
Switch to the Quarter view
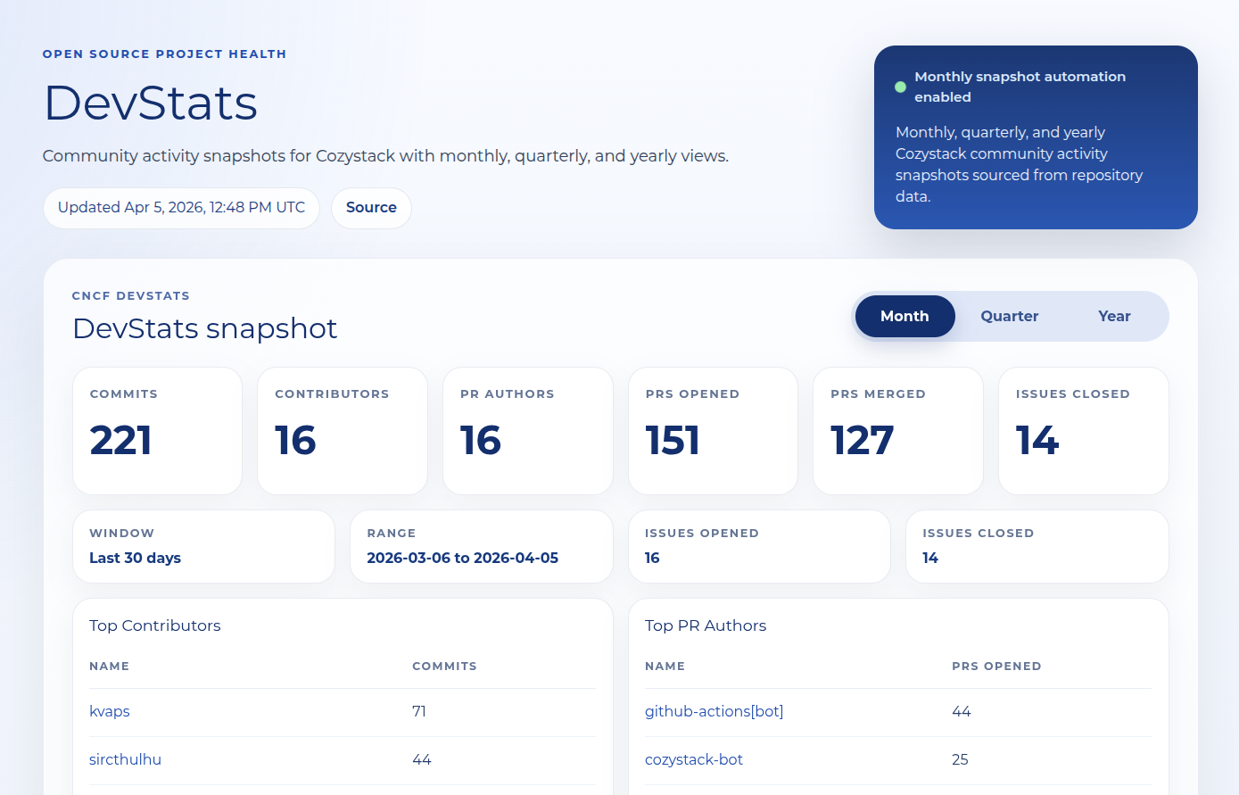point(1009,316)
